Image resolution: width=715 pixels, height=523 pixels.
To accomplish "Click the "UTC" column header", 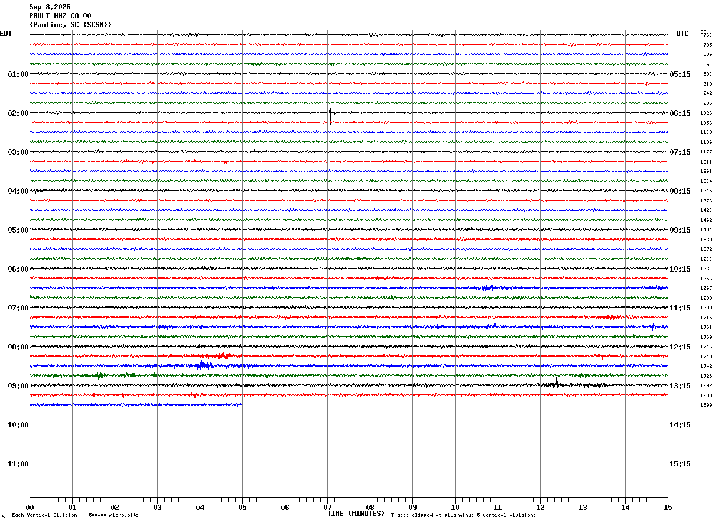I will (x=682, y=34).
